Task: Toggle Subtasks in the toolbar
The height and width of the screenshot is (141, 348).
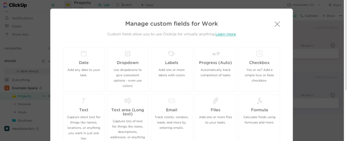Action: 309,16
